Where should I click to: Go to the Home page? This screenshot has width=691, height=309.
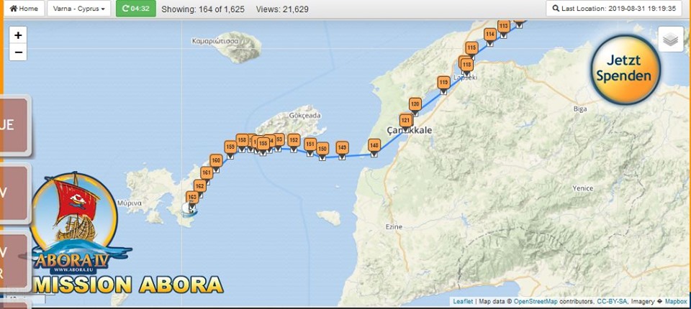(24, 9)
